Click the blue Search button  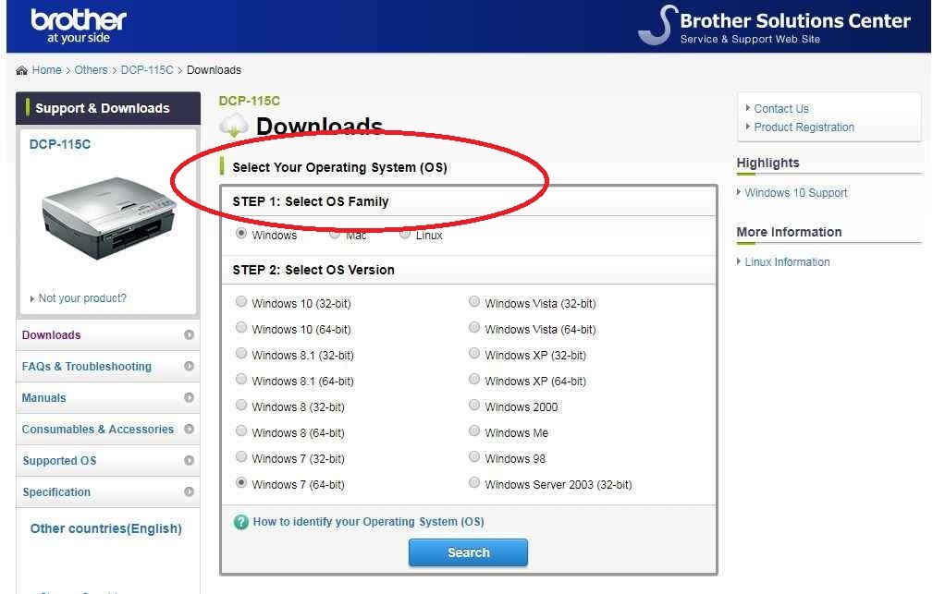(468, 552)
